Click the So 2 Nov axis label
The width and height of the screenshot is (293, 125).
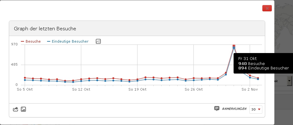click(x=250, y=89)
